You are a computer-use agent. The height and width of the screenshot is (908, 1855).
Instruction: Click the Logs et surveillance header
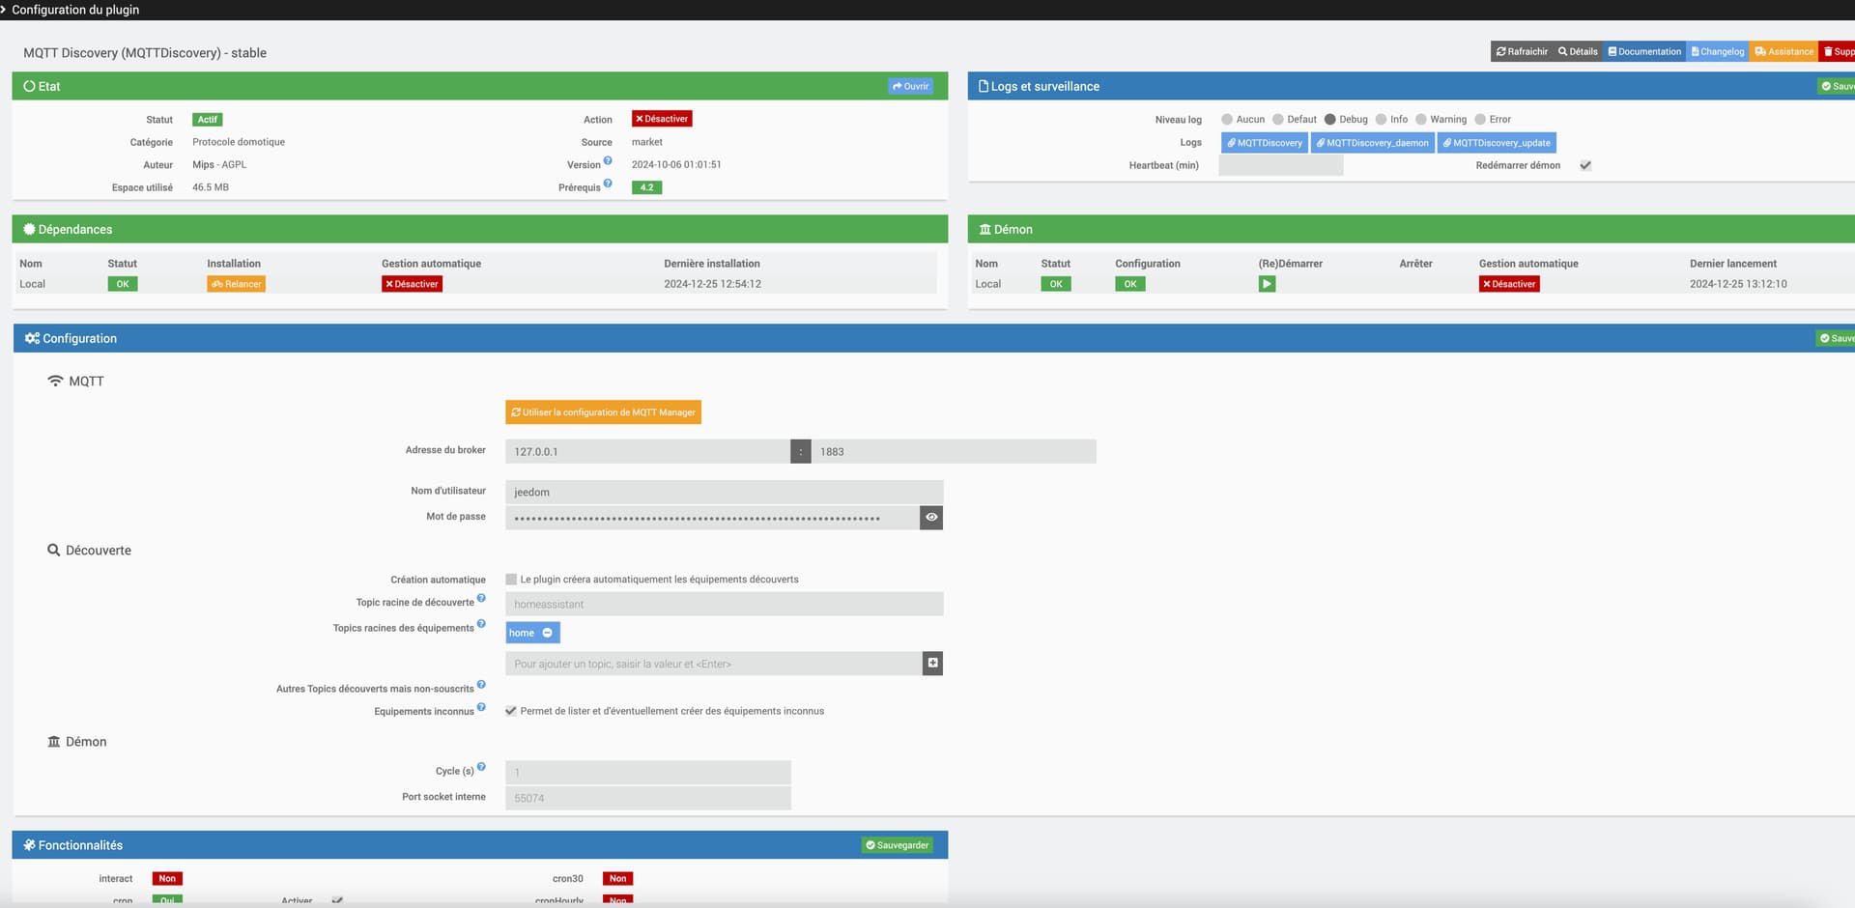click(x=1412, y=86)
